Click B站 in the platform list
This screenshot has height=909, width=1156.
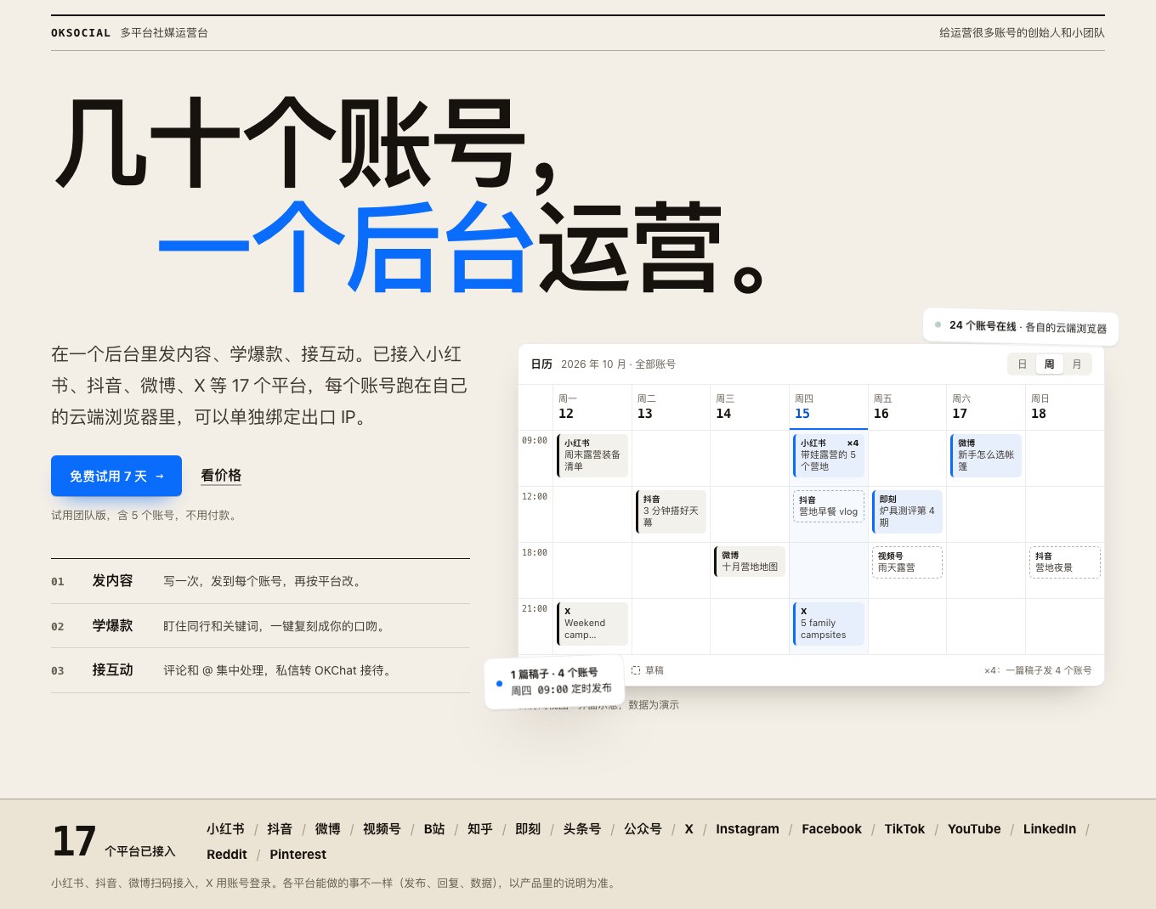click(434, 829)
